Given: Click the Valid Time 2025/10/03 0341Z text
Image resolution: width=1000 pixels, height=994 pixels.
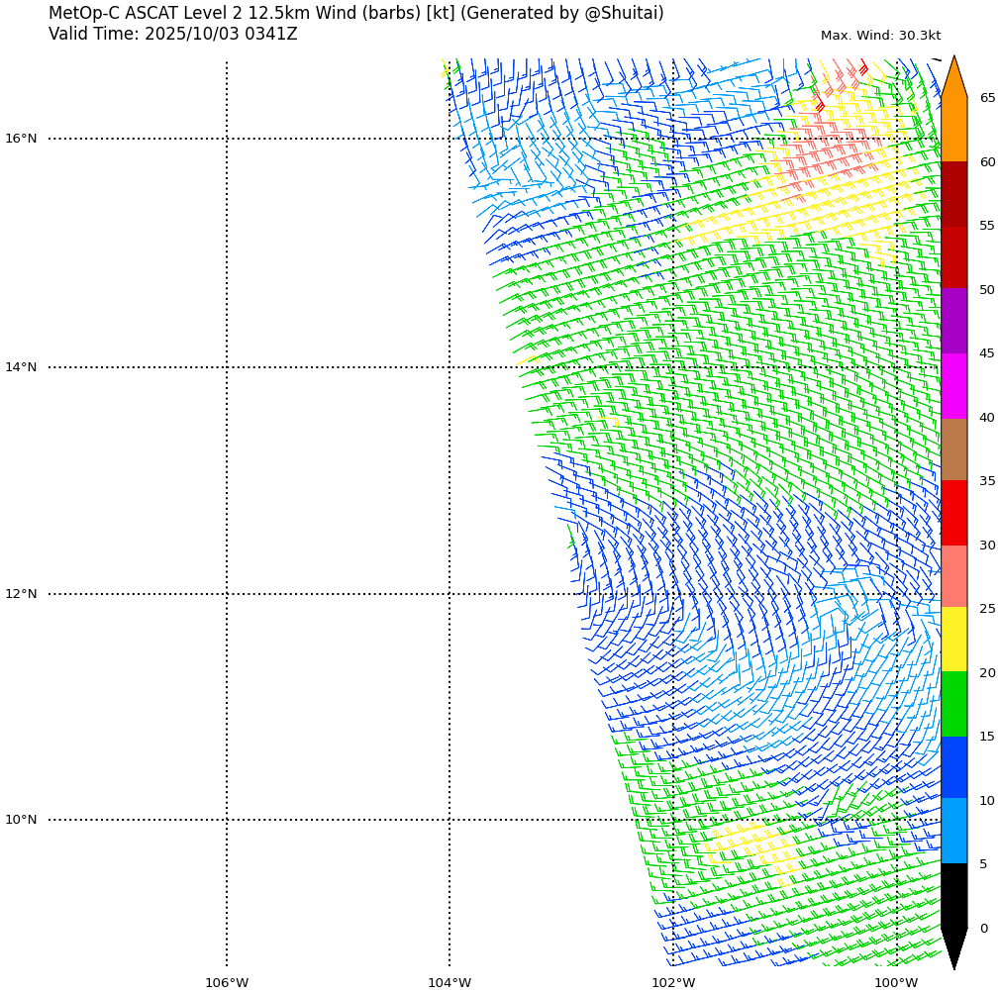Looking at the screenshot, I should coord(172,35).
